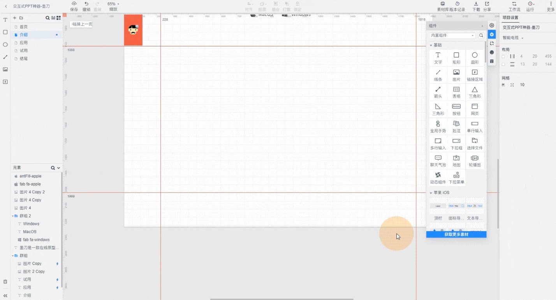Viewport: 556px width, 300px height.
Task: Open the 工作流 workflow tool
Action: pyautogui.click(x=514, y=6)
